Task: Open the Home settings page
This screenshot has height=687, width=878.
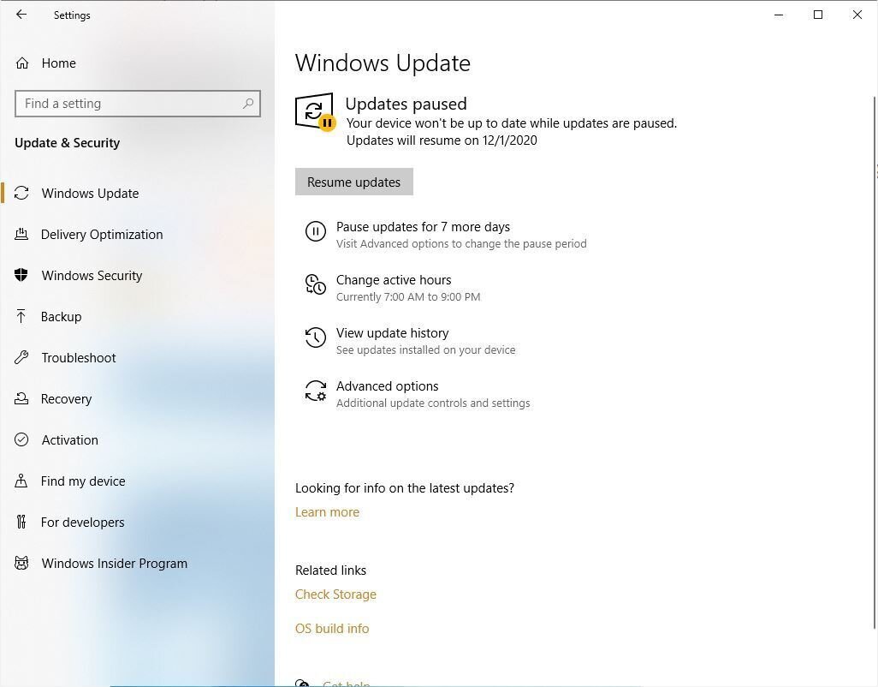Action: pos(58,63)
